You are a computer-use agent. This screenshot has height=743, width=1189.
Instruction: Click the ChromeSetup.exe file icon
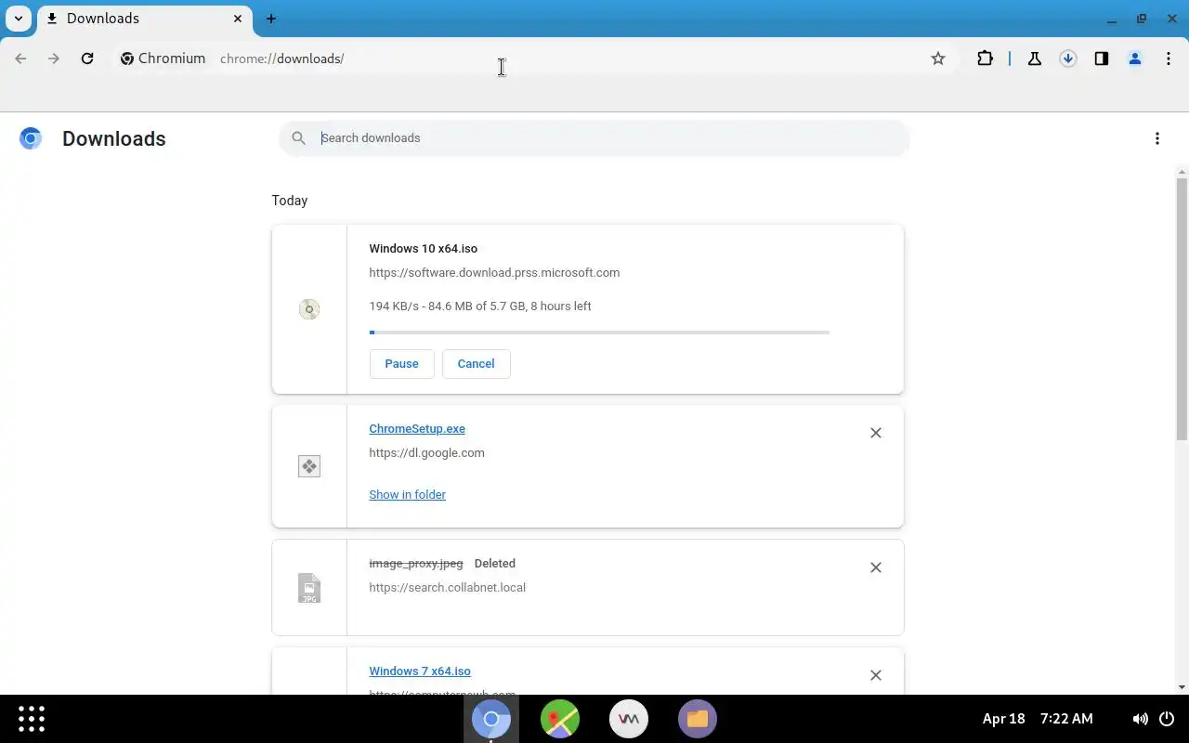coord(309,466)
